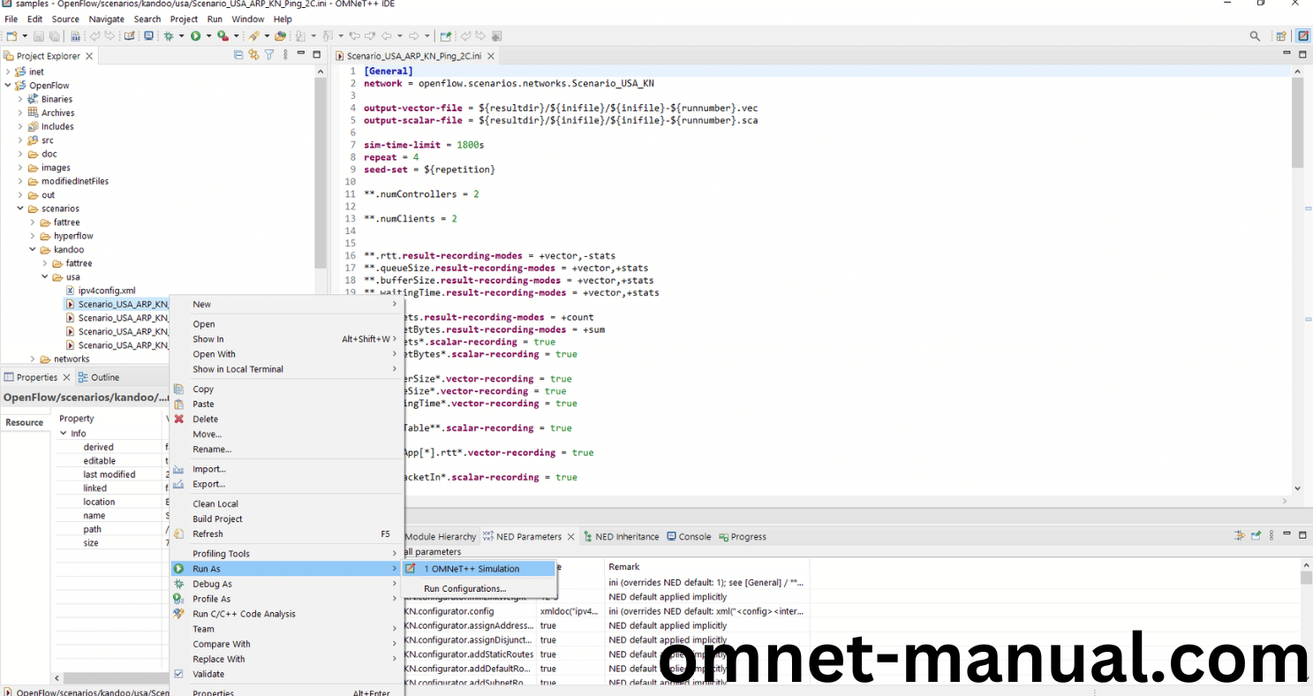Collapse the scenarios folder
1313x696 pixels.
20,208
